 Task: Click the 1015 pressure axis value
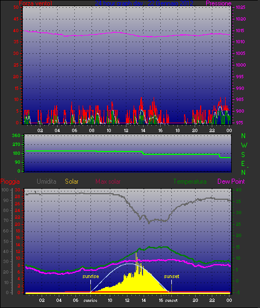(241, 31)
